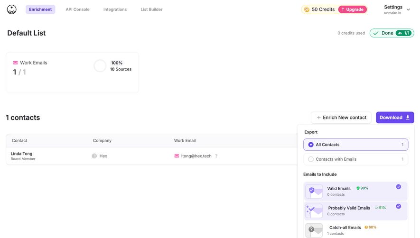
Task: Click the pink Upgrade button
Action: [x=353, y=9]
